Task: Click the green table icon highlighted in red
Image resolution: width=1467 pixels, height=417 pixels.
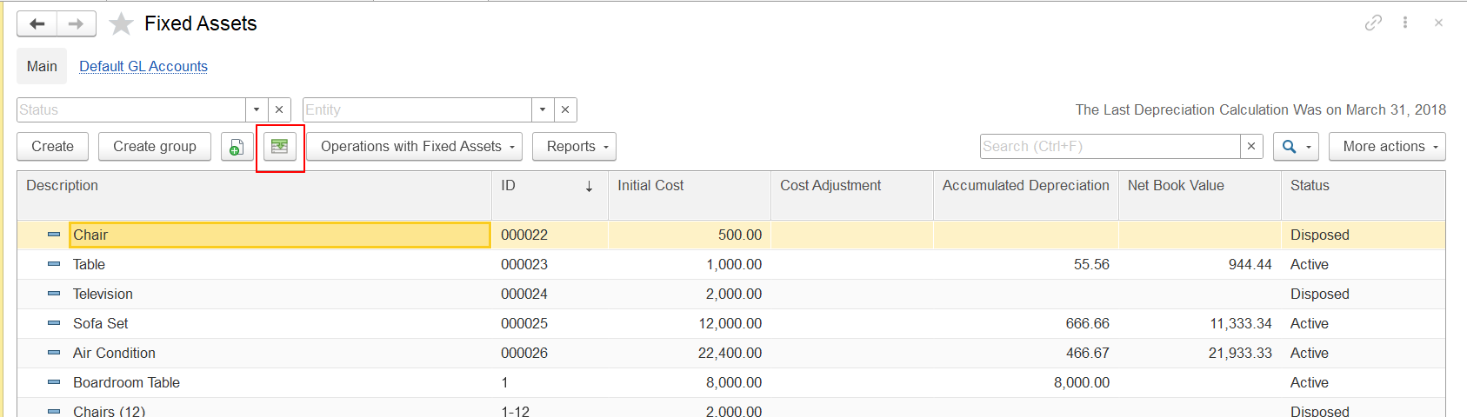Action: point(280,147)
